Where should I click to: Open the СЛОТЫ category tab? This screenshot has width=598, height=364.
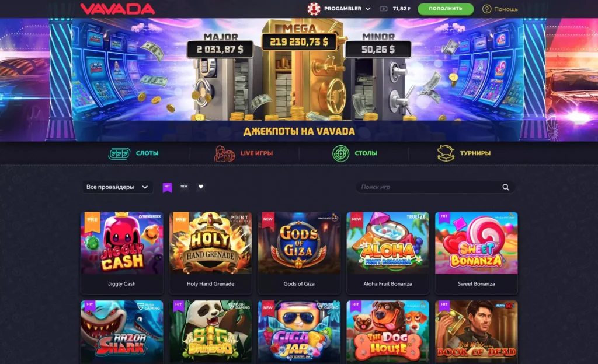(147, 153)
